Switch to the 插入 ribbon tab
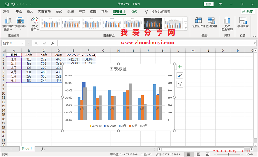The image size is (258, 157). 30,11
